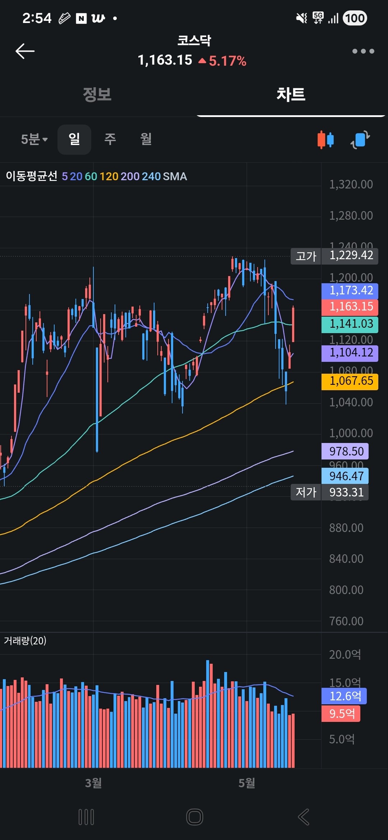This screenshot has height=840, width=388.
Task: Tap the signal strength status icon
Action: pyautogui.click(x=333, y=18)
